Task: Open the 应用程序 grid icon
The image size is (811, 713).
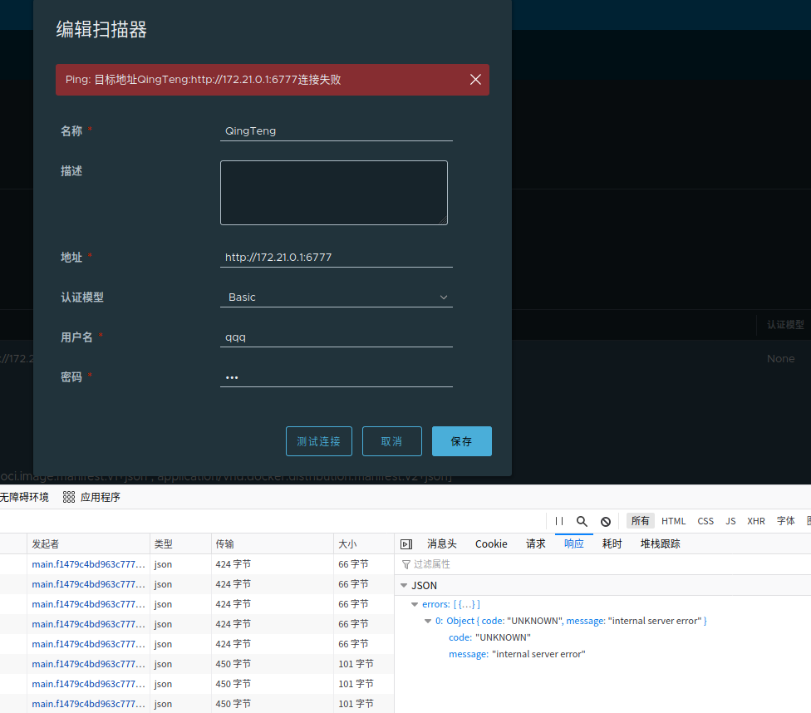Action: click(68, 496)
